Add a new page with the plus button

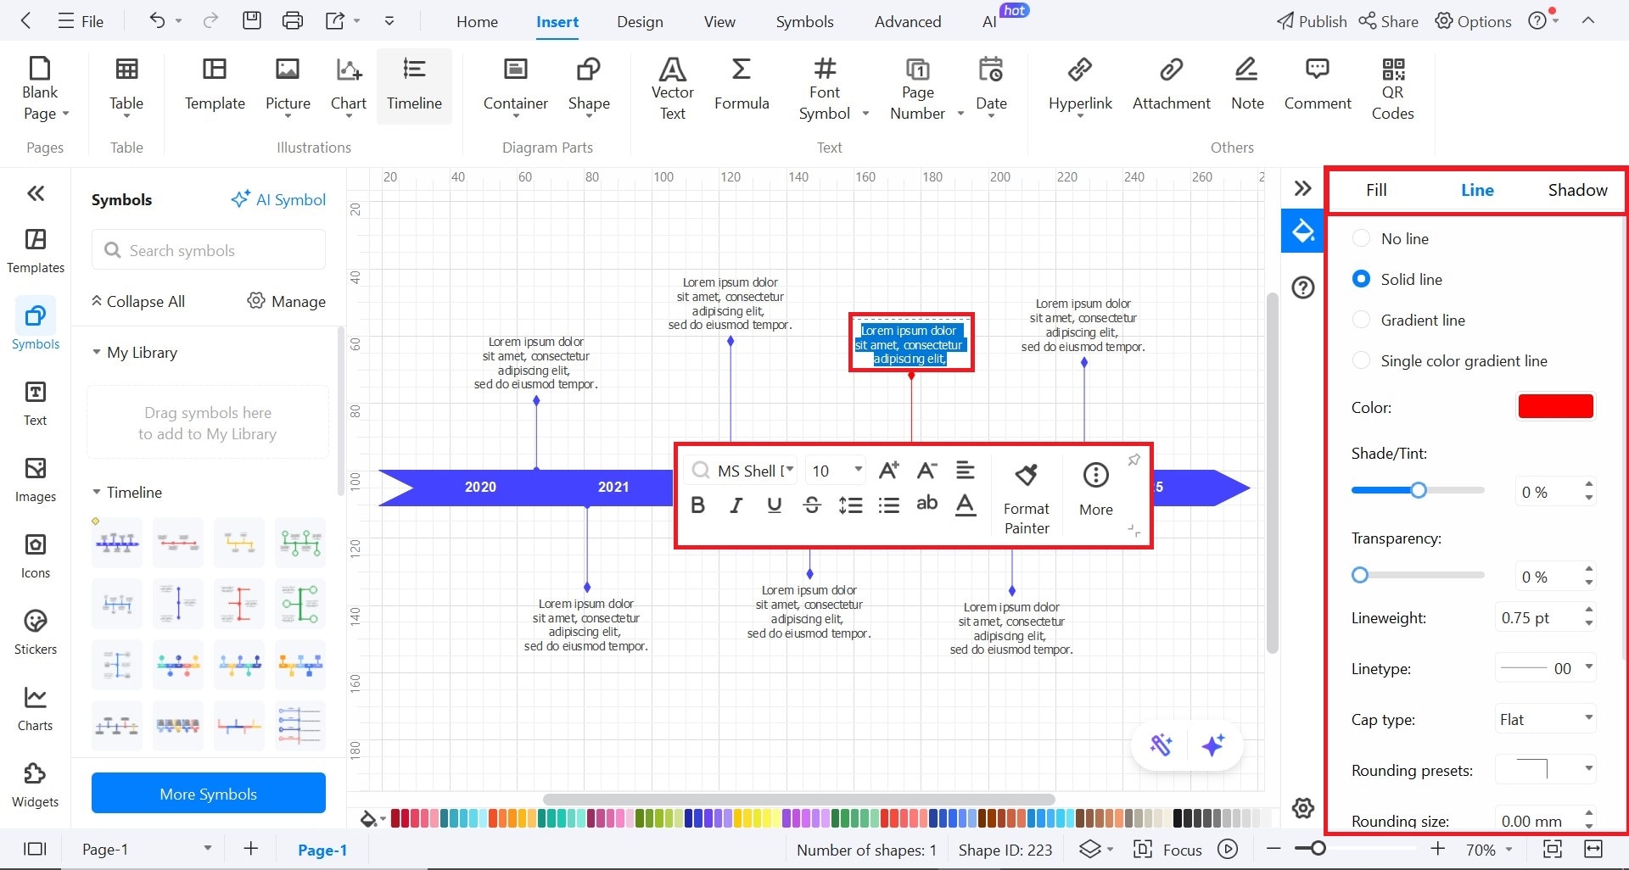(251, 848)
